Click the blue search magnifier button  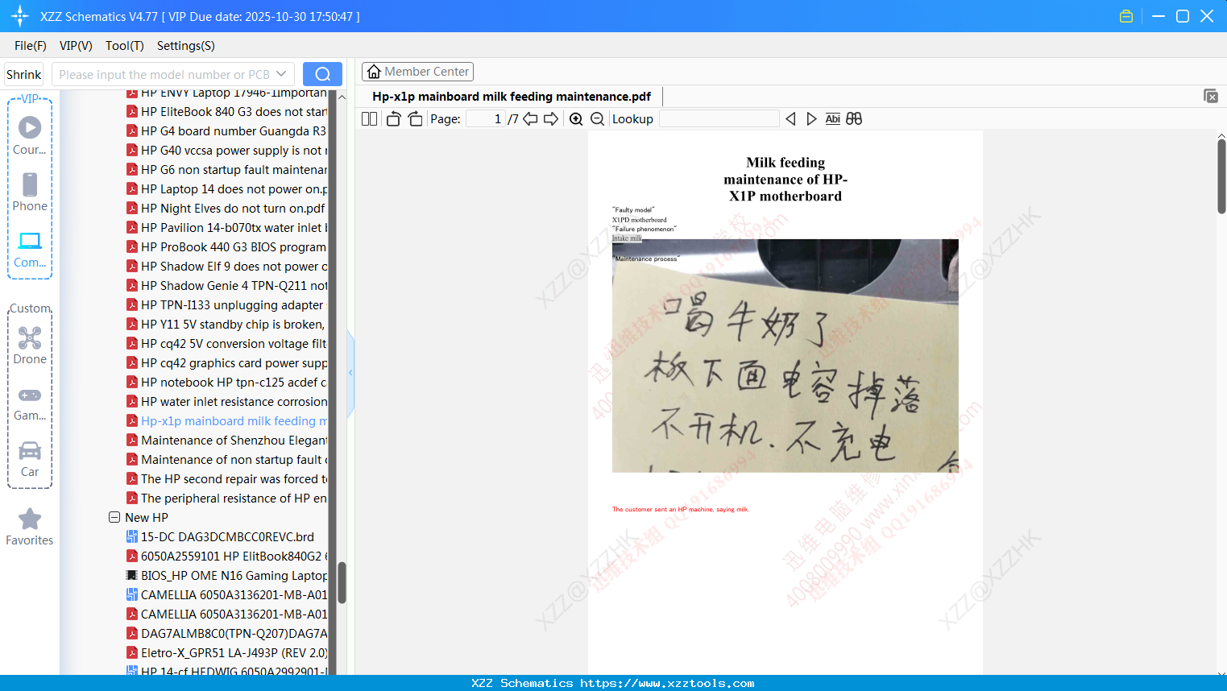point(322,74)
